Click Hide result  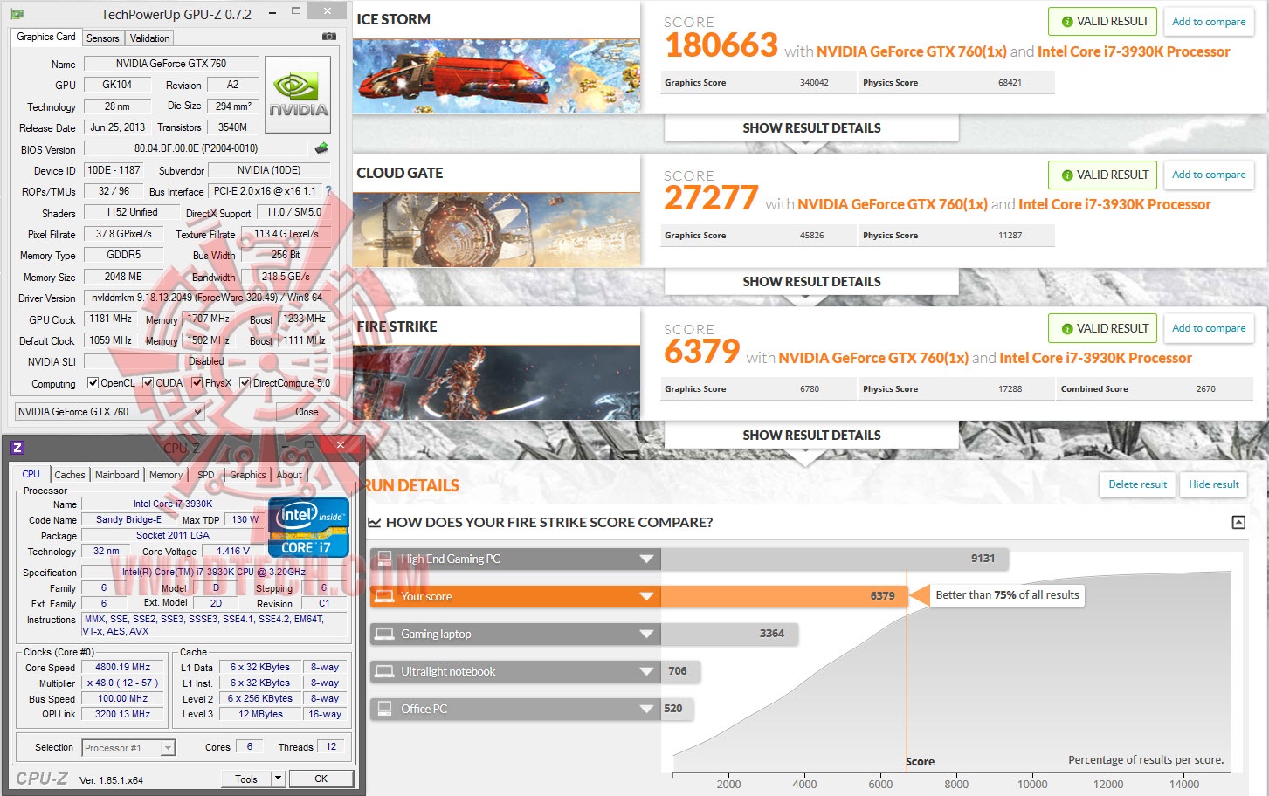point(1214,484)
